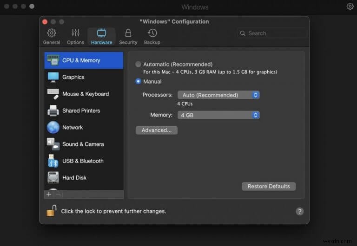Viewport: 357px width, 246px height.
Task: Click the magnifier icon in search field
Action: (243, 33)
